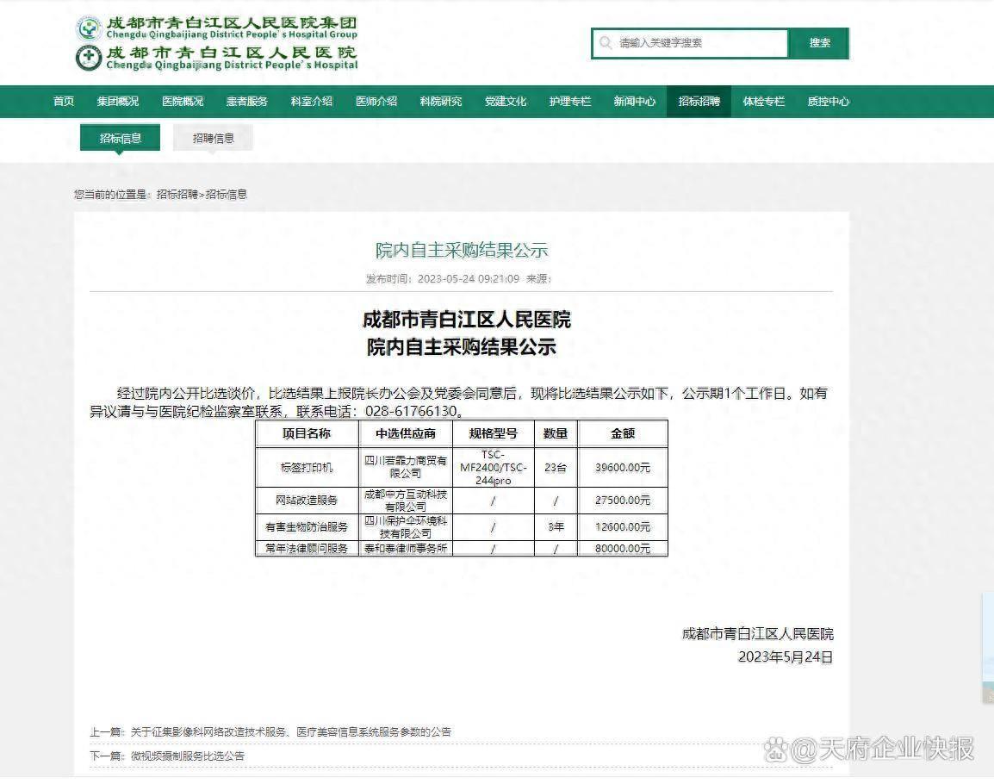Select the 新闻中心 menu item

(635, 102)
